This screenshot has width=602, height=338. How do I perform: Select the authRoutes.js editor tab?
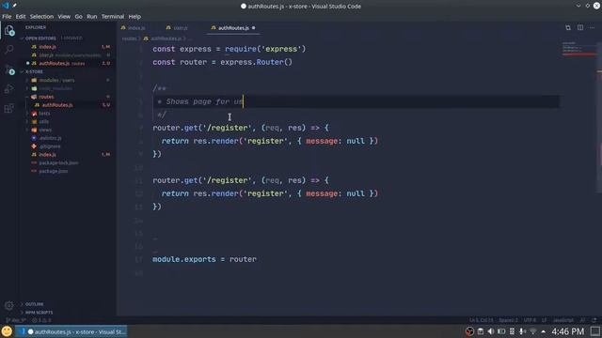[x=233, y=28]
